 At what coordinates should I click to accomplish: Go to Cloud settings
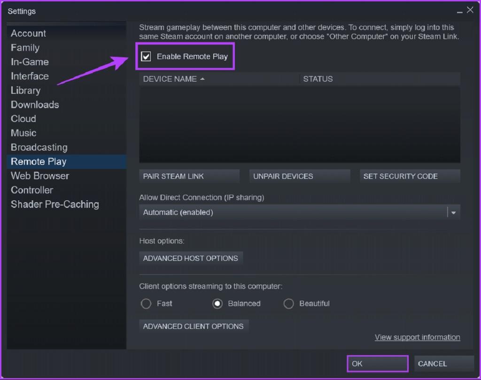66,119
